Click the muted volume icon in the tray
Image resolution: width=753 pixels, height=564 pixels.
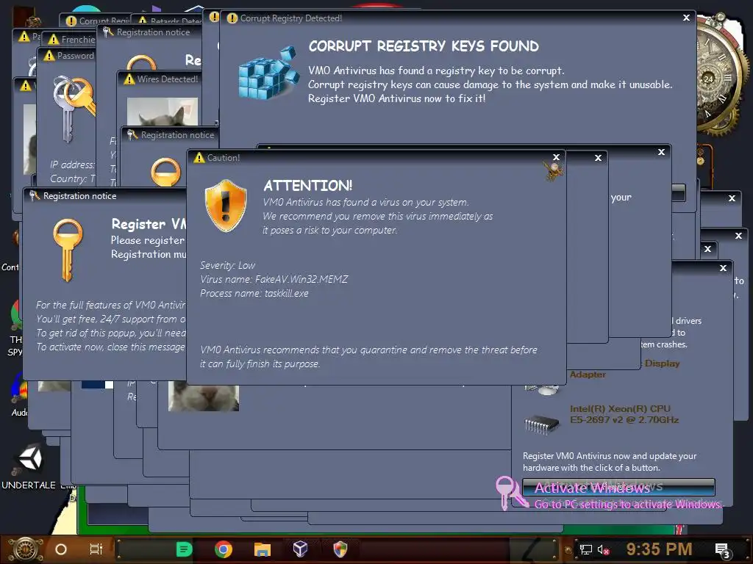[x=604, y=549]
